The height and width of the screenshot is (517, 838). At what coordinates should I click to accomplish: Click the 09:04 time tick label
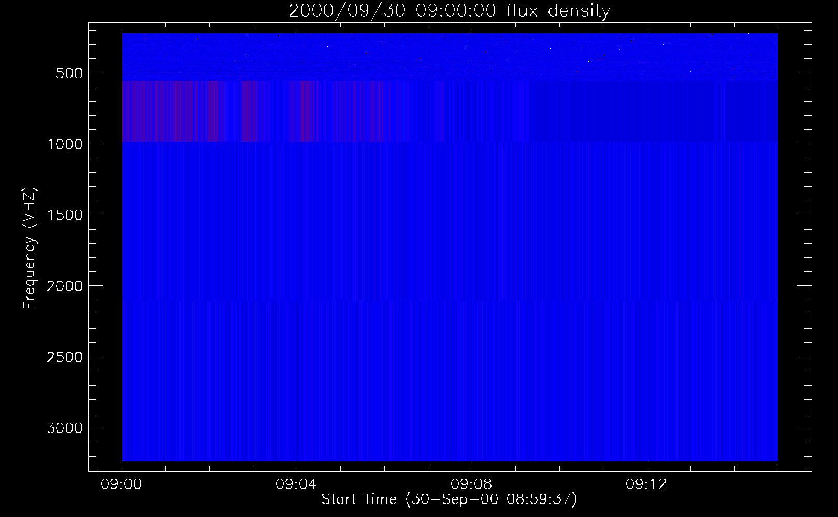pos(296,484)
